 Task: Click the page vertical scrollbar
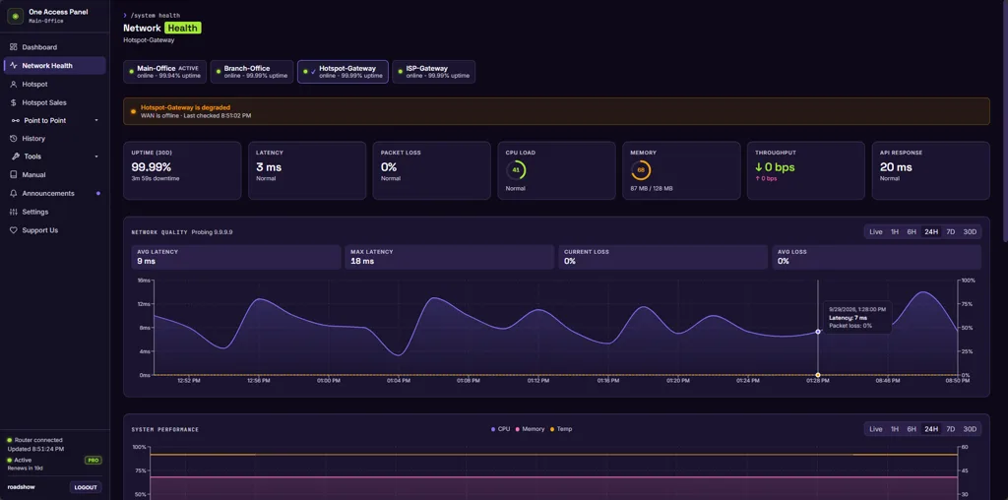click(1005, 122)
